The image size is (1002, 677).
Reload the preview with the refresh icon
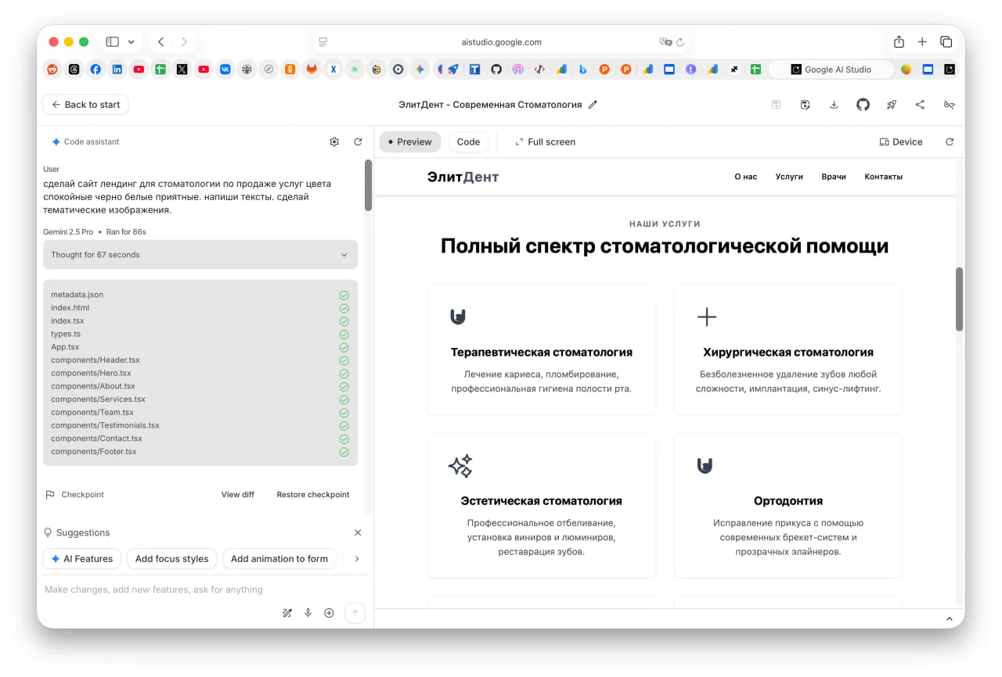point(950,142)
